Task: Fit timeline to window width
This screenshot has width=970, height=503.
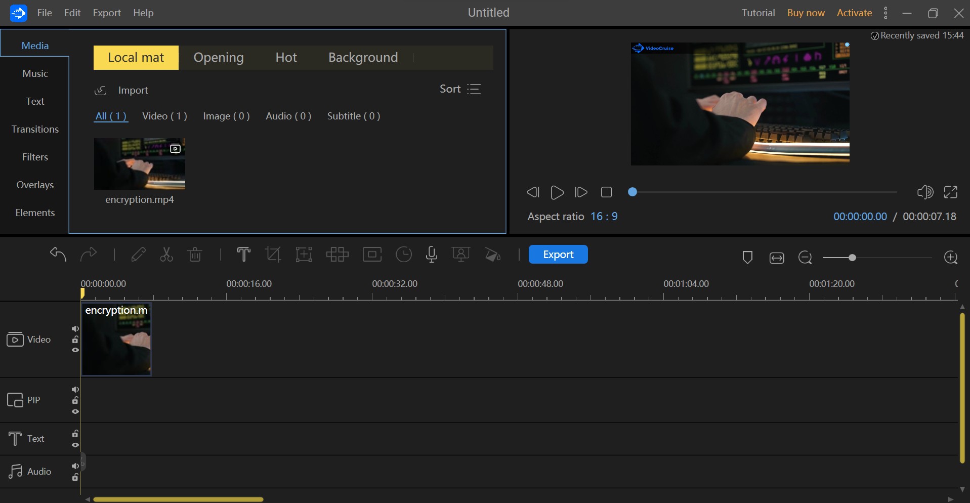Action: (777, 258)
